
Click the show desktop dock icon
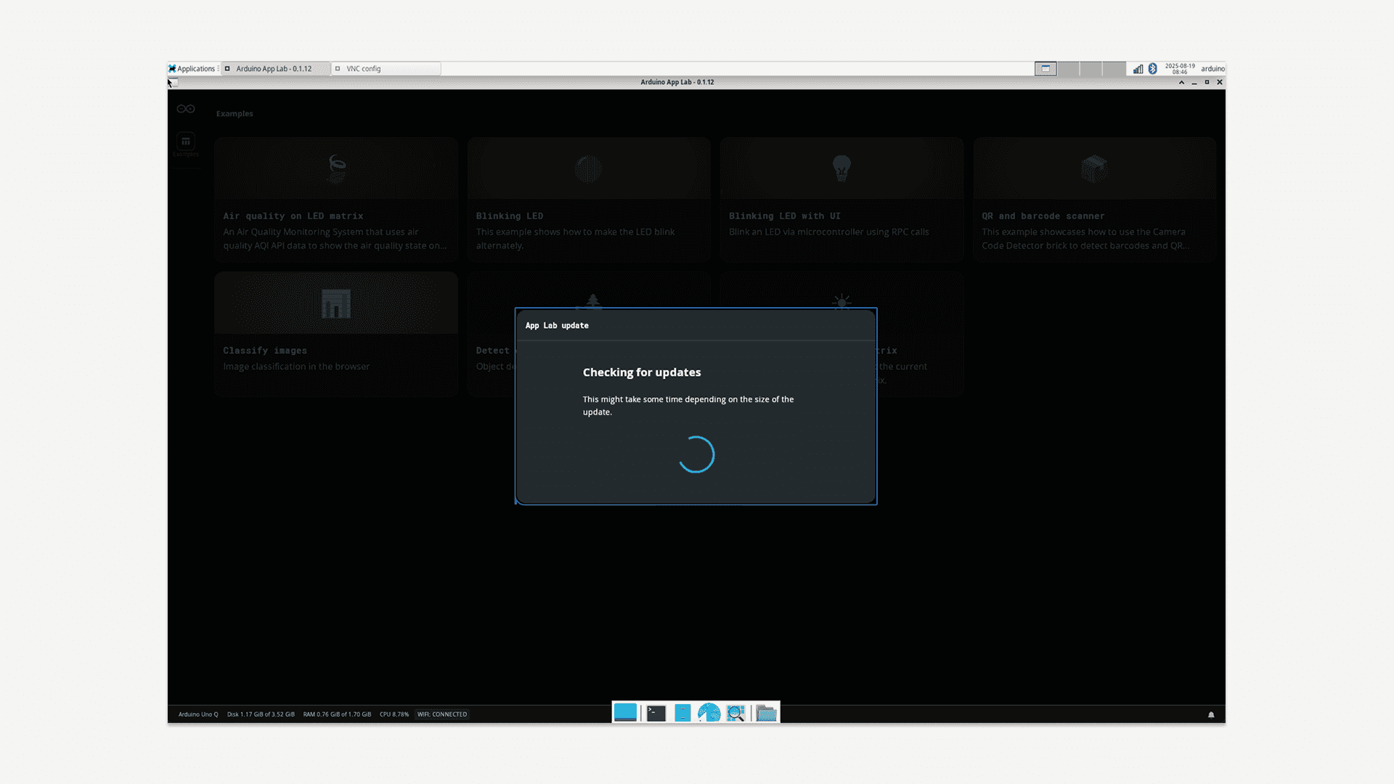pos(625,713)
